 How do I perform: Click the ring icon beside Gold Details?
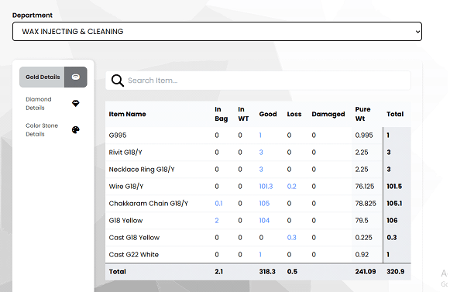76,77
